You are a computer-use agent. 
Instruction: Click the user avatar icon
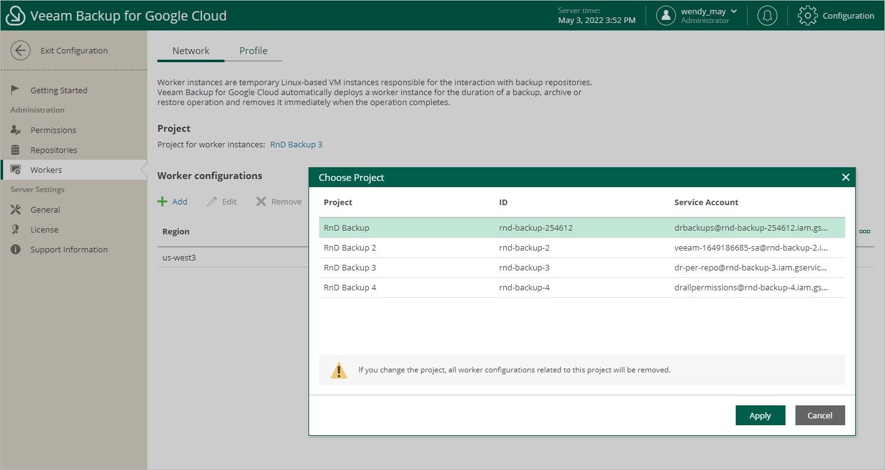click(x=666, y=16)
